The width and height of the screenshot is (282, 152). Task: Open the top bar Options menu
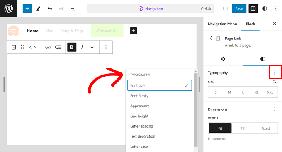click(276, 9)
